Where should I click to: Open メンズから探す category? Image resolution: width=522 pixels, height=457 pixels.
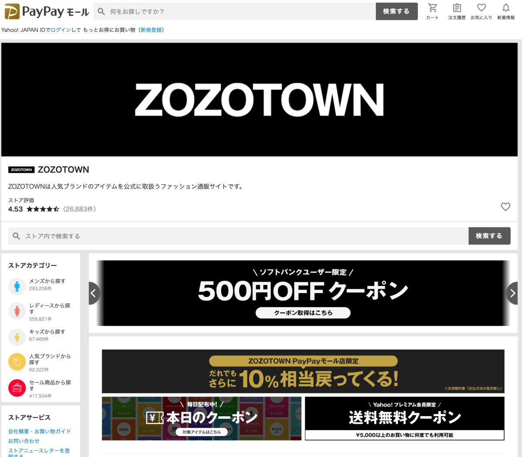coord(47,281)
